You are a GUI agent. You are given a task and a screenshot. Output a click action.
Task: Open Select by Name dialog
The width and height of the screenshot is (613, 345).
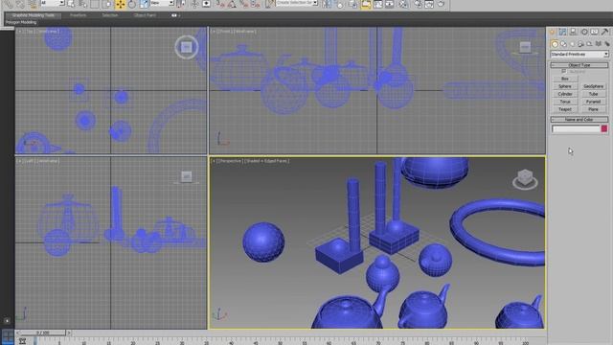pos(83,4)
